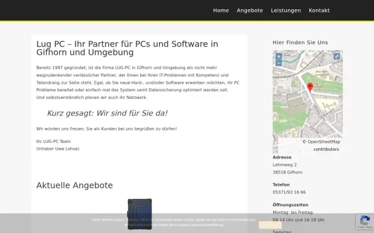The height and width of the screenshot is (233, 374).
Task: Open the Home menu item
Action: [x=221, y=11]
